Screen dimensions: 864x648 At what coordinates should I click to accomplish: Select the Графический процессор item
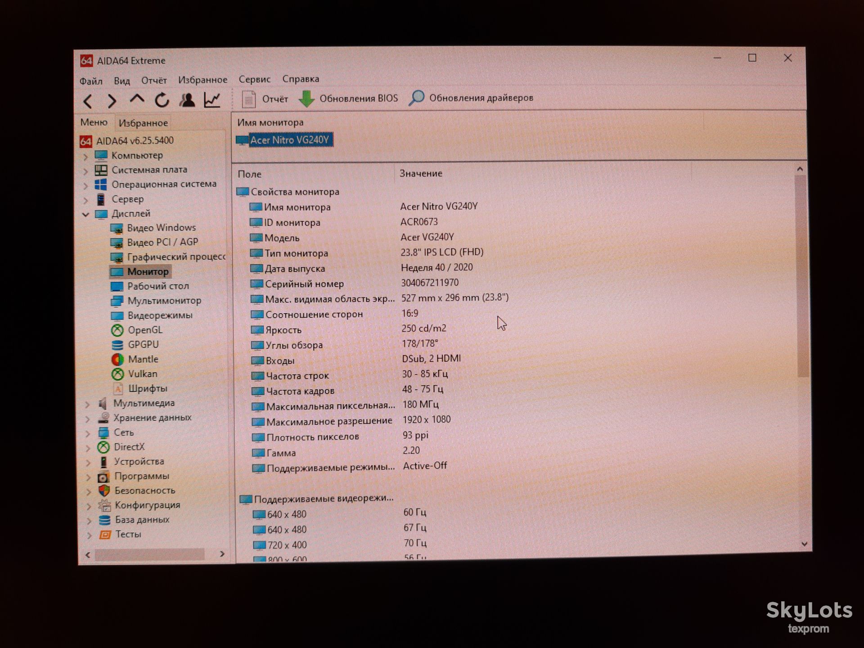[168, 256]
